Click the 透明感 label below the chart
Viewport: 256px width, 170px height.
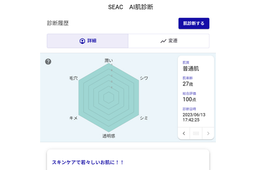[x=109, y=136]
